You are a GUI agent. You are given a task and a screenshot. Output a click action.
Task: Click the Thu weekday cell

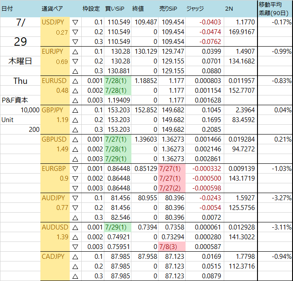(20, 81)
